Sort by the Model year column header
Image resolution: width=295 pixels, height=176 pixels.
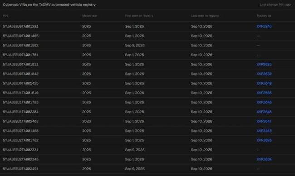click(89, 16)
